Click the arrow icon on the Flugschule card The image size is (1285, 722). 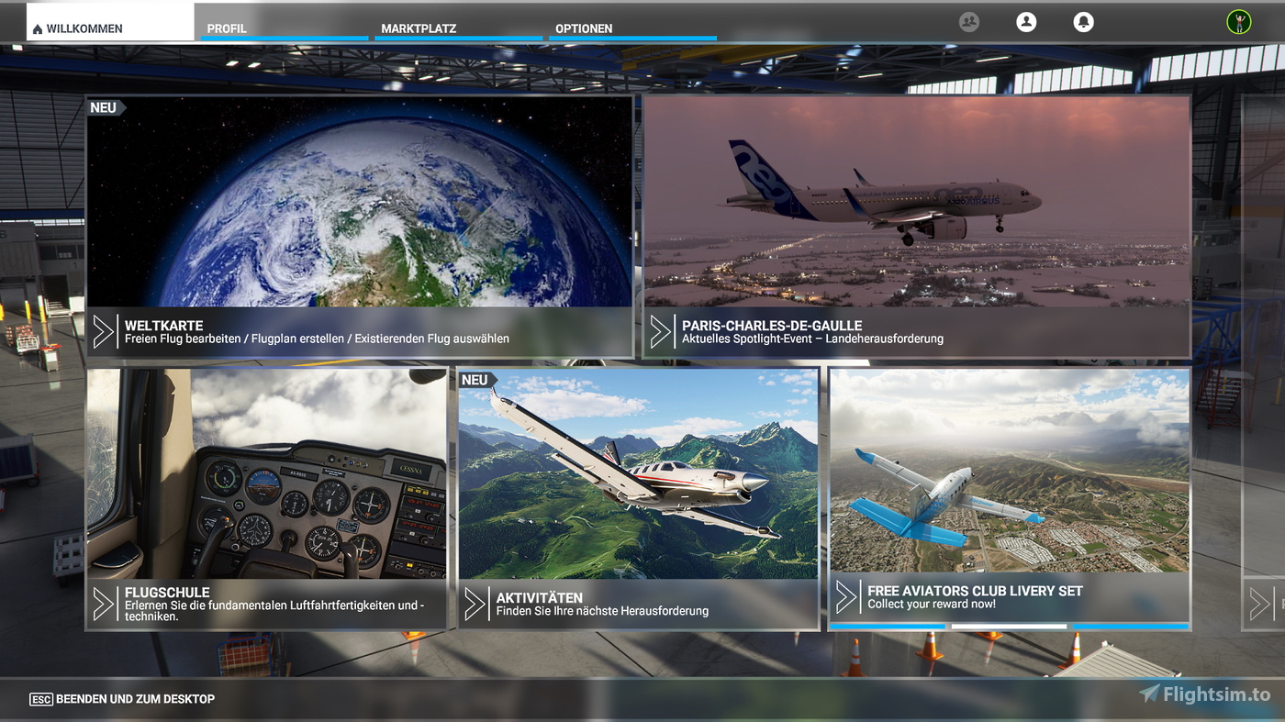pyautogui.click(x=104, y=604)
